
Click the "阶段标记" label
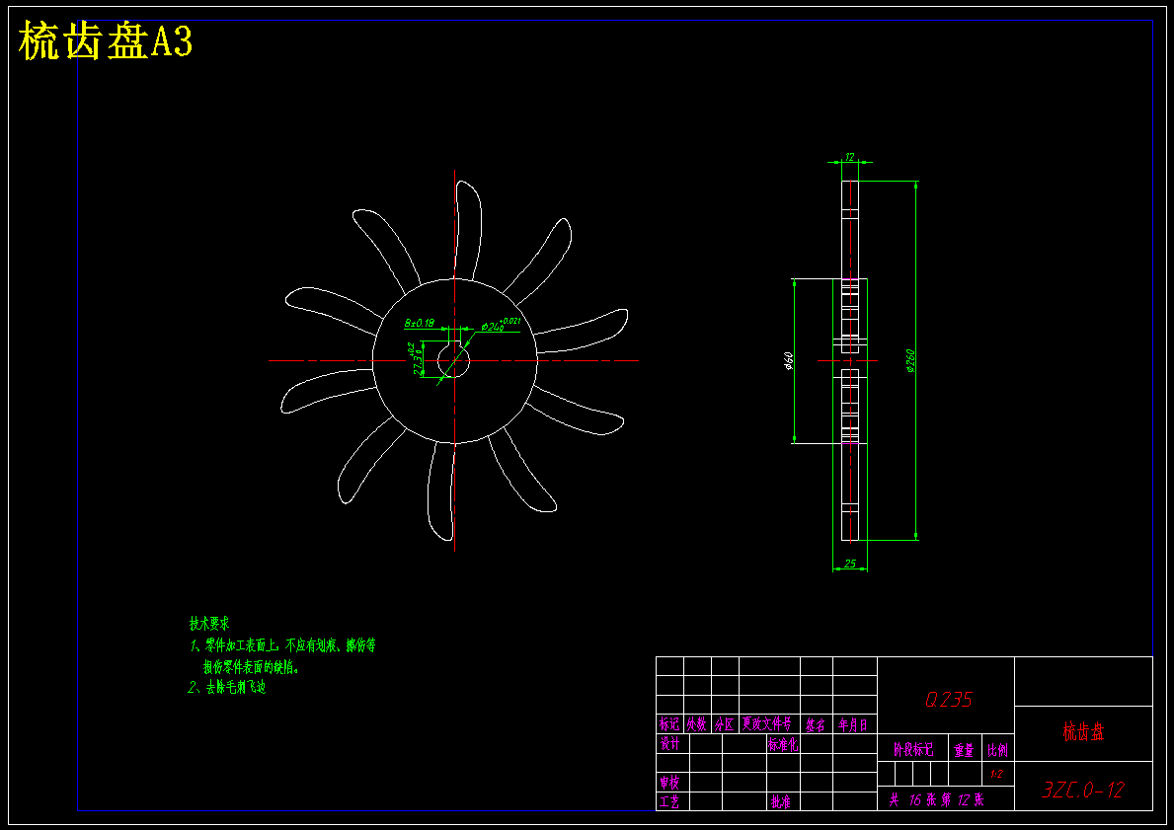(913, 749)
